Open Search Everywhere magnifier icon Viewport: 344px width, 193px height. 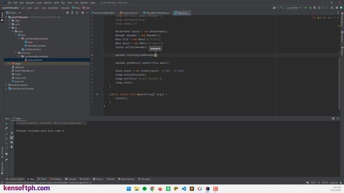pos(332,8)
